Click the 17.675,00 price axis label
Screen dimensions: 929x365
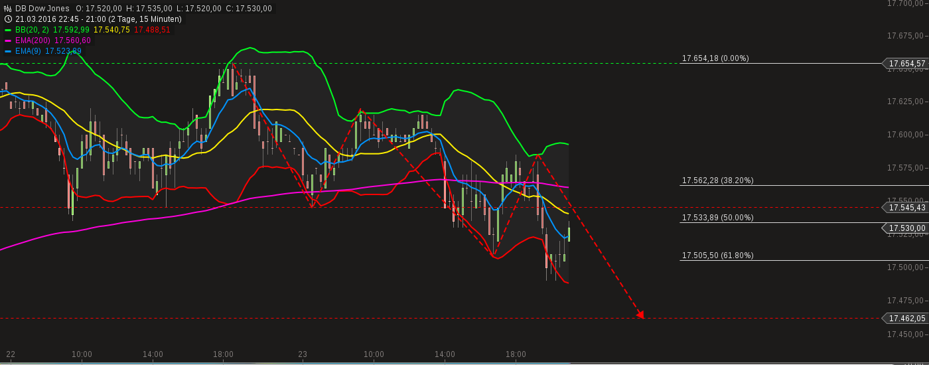tap(906, 35)
